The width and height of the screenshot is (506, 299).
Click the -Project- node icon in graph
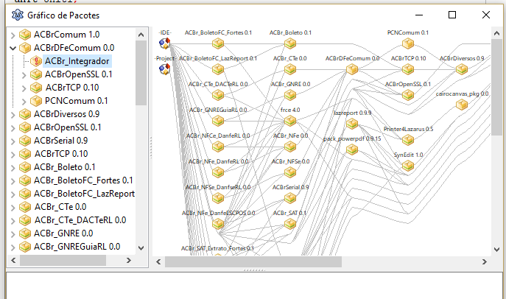coord(164,69)
